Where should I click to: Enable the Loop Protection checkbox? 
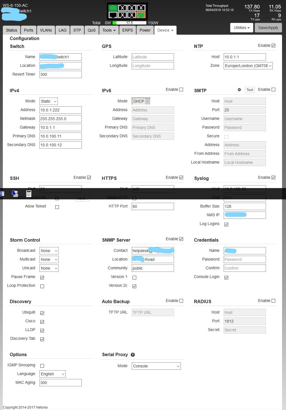[x=42, y=286]
